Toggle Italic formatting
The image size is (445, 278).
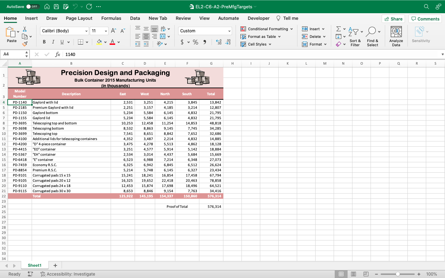click(53, 42)
